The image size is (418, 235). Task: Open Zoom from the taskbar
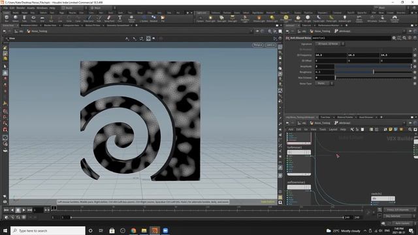pos(165,230)
